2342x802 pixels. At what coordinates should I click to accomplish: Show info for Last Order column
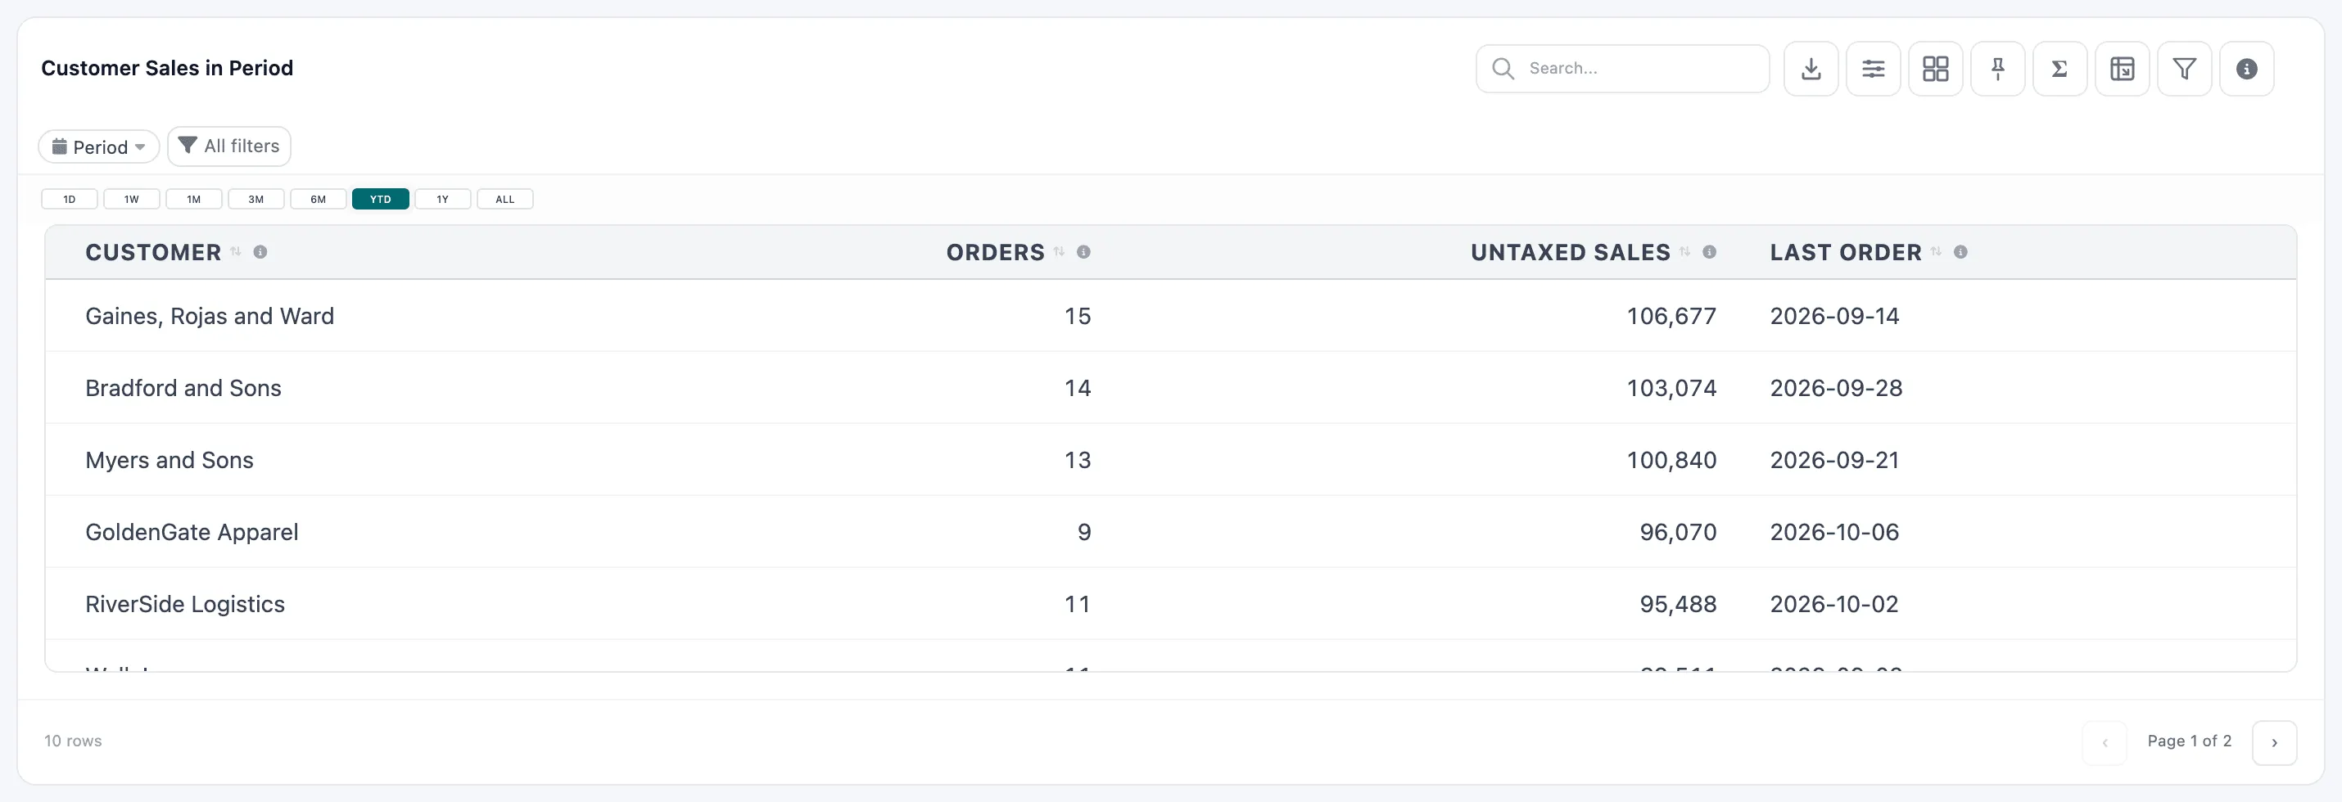click(1960, 251)
